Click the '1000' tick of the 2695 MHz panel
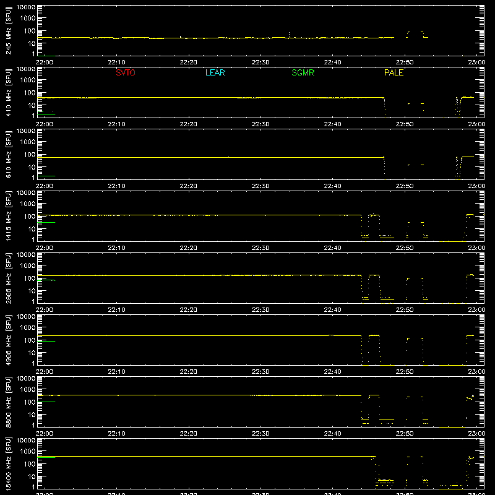The width and height of the screenshot is (495, 495). 28,266
